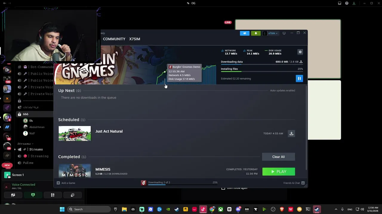Click the Voice Connected status
382x214 pixels.
(23, 185)
